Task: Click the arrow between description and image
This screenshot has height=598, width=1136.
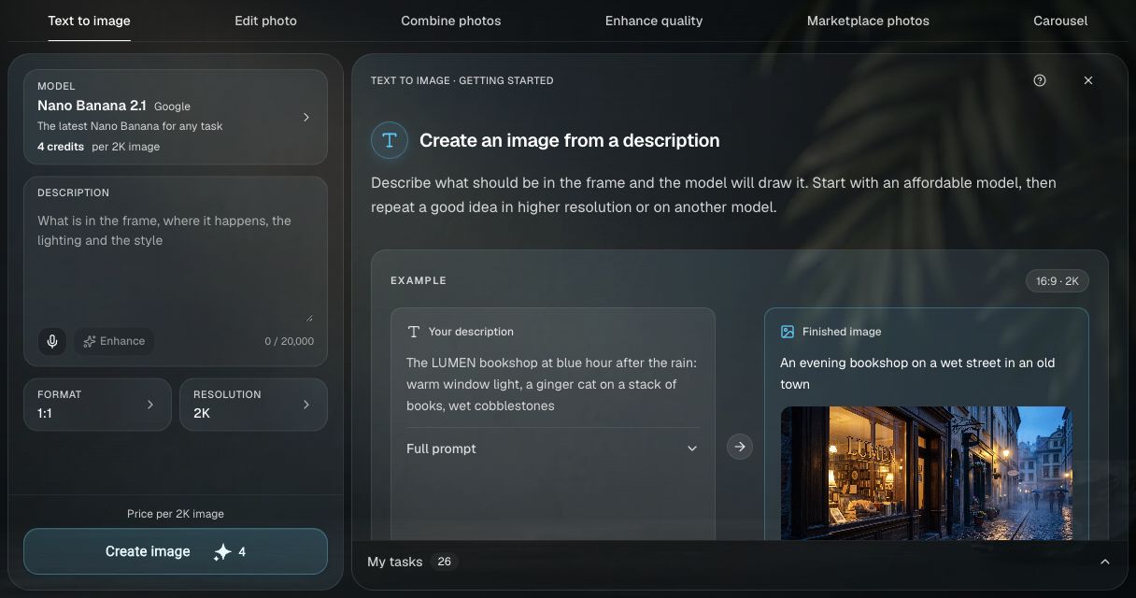Action: [740, 447]
